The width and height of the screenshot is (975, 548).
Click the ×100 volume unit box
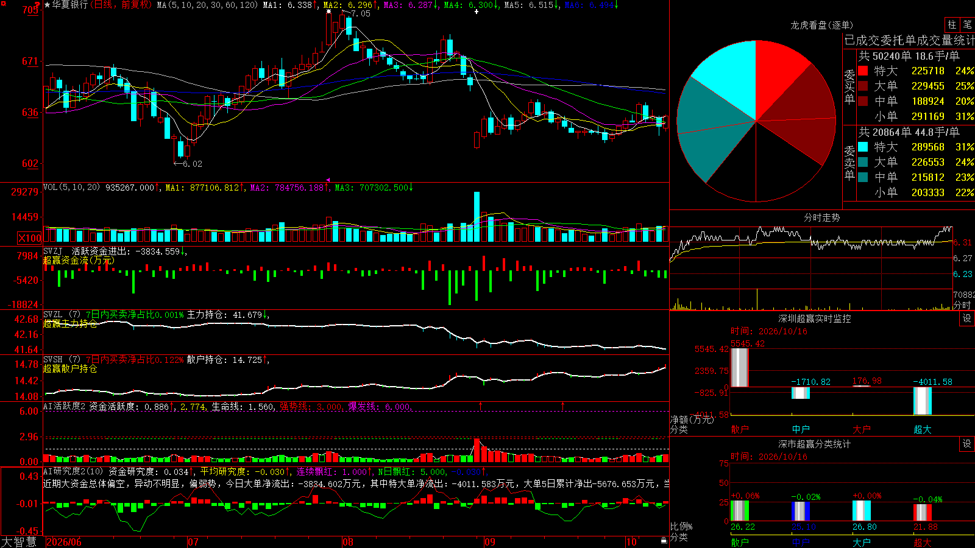(x=30, y=238)
